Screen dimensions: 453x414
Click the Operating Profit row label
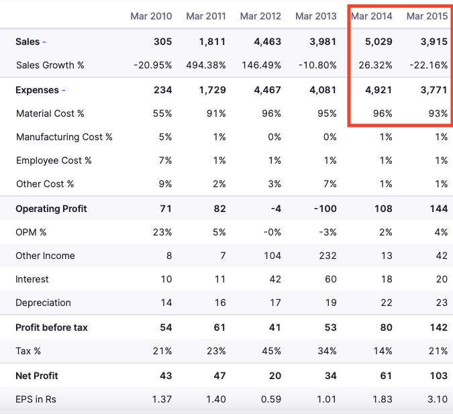coord(51,209)
